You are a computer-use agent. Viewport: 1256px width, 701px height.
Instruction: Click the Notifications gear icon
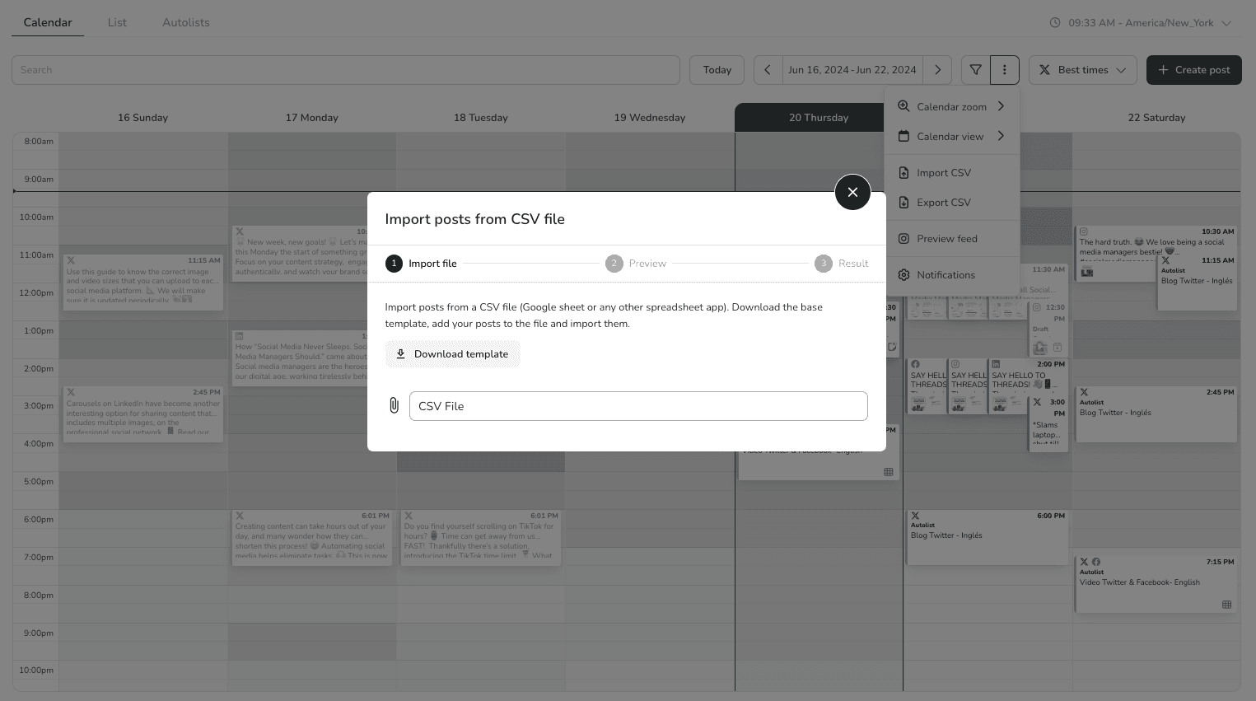click(903, 275)
